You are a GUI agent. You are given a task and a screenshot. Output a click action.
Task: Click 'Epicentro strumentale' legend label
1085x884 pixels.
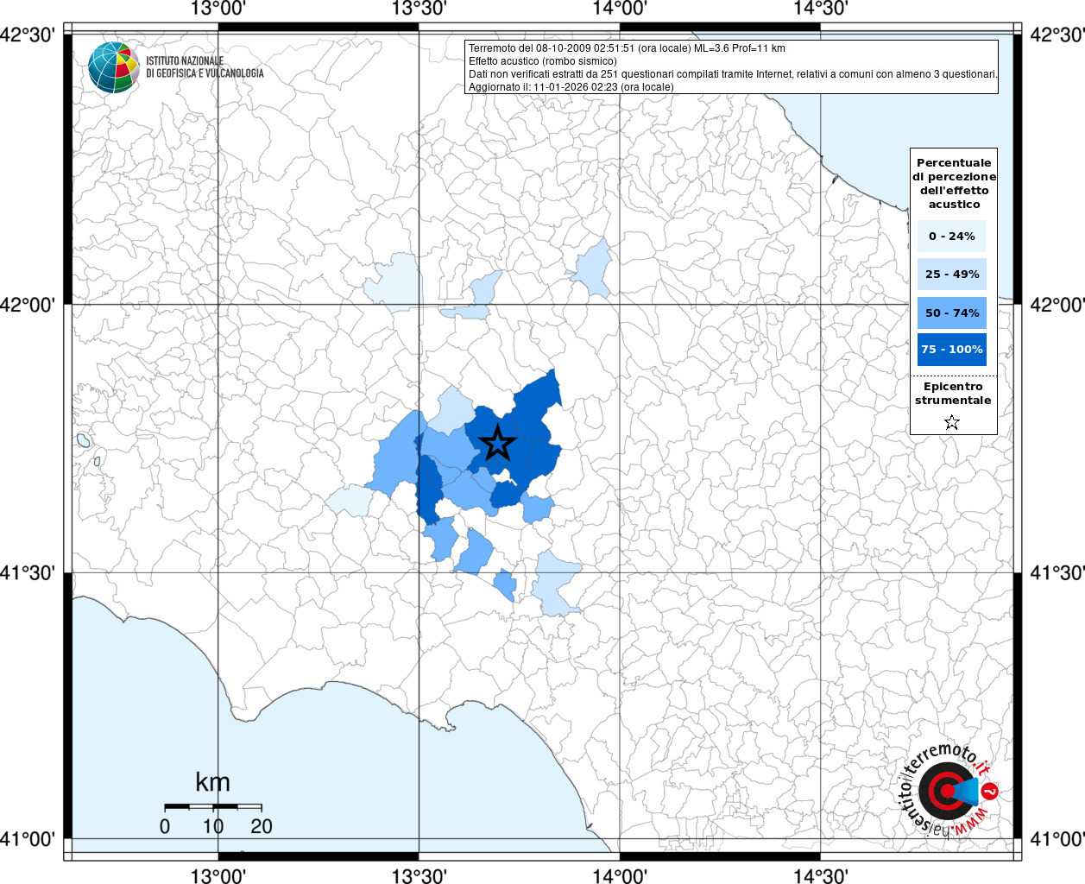pos(953,394)
